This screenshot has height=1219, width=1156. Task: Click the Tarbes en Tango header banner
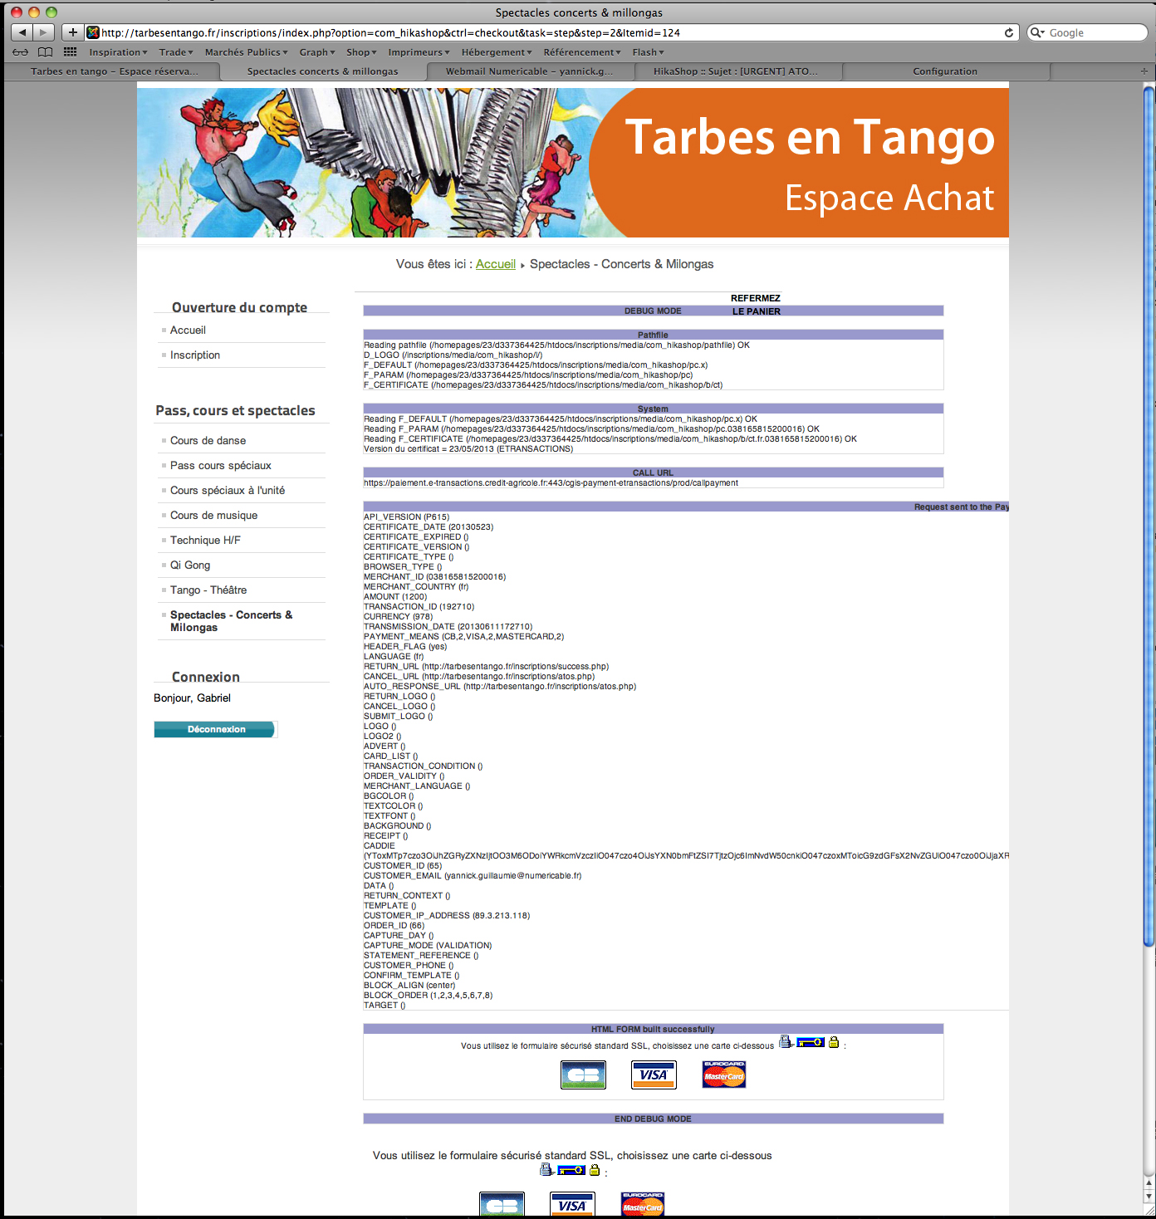coord(573,163)
